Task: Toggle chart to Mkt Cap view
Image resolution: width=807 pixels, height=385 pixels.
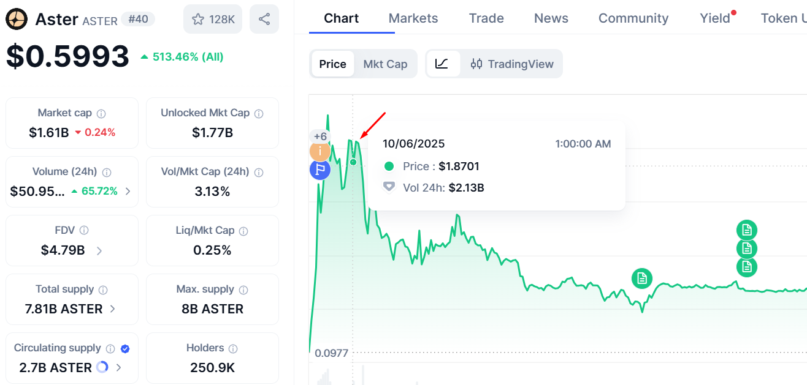Action: pyautogui.click(x=385, y=64)
